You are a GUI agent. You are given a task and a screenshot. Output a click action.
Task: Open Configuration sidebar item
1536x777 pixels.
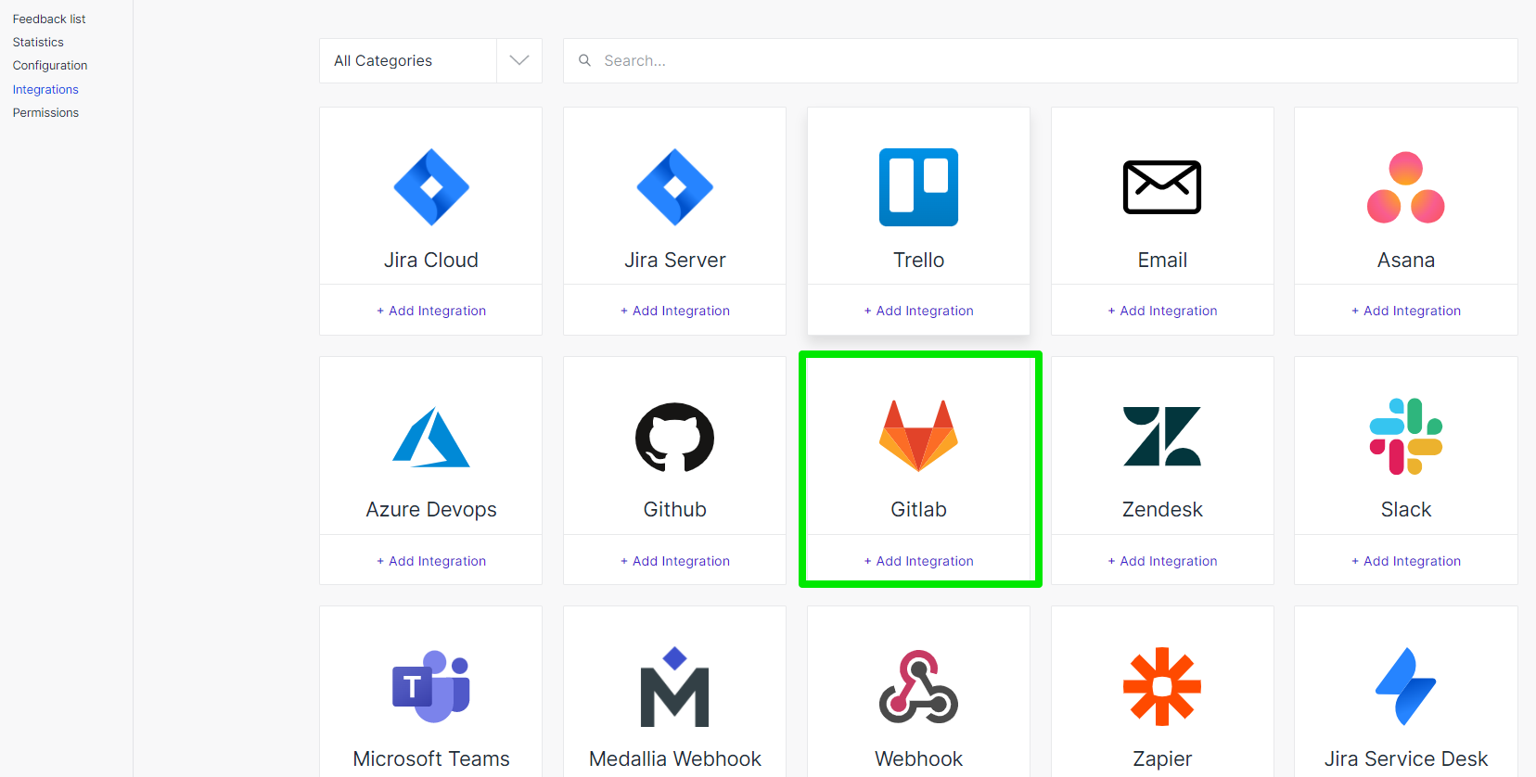pyautogui.click(x=50, y=65)
